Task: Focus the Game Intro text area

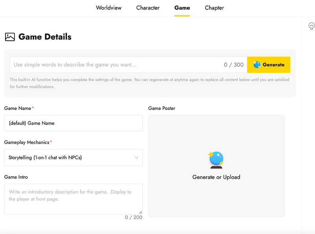Action: [73, 199]
